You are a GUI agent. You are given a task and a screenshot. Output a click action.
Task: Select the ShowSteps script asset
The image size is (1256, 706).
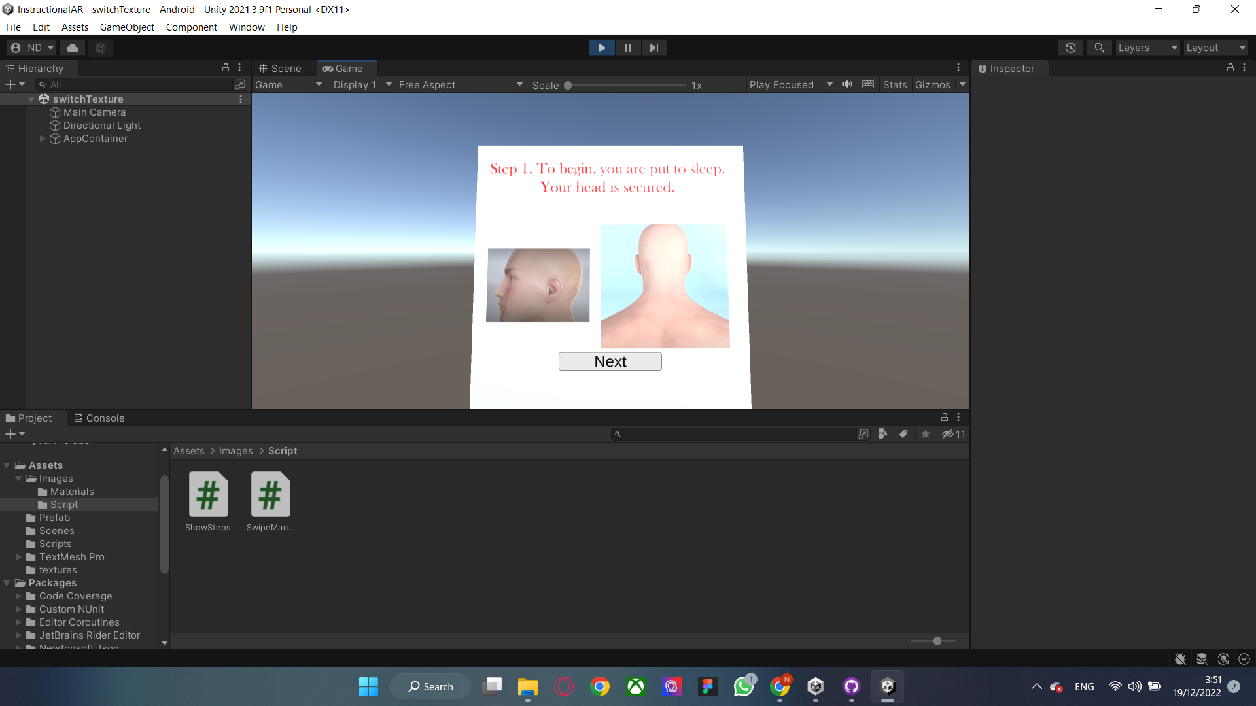(208, 502)
